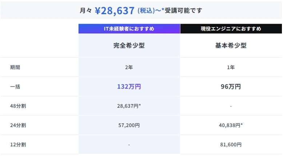Click the 基本希少型 plan heading
Screen dimensions: 291x156
[x=231, y=46]
